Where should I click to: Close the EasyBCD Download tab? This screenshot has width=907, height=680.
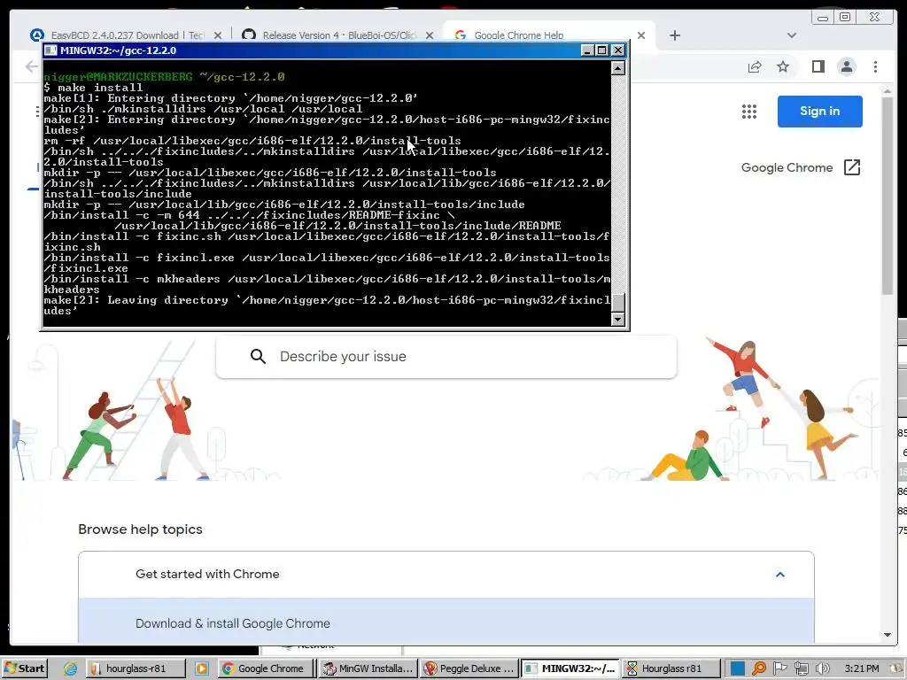(x=218, y=35)
